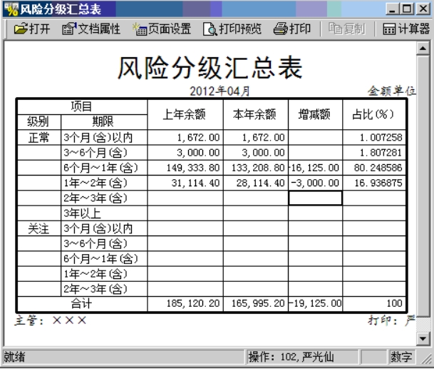The width and height of the screenshot is (434, 369).
Task: Click the value -3,000.00
Action: pos(315,183)
